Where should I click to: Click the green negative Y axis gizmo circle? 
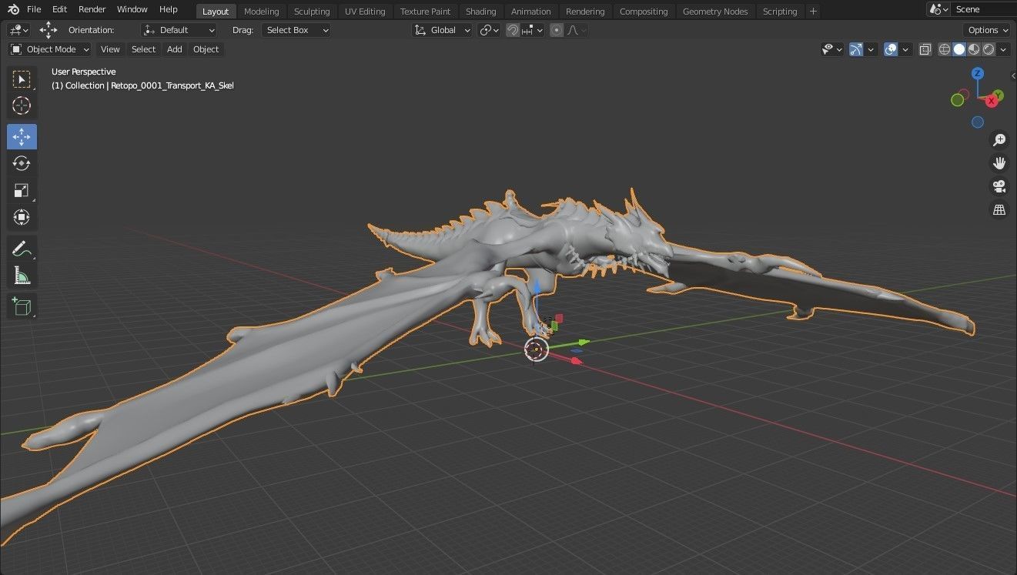(957, 99)
